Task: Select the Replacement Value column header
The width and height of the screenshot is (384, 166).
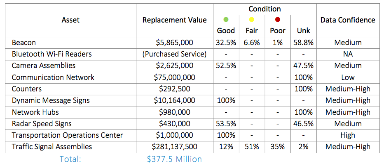Action: pyautogui.click(x=175, y=20)
